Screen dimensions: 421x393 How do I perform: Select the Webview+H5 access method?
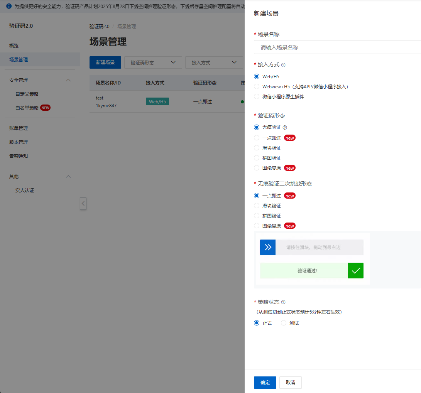coord(256,86)
